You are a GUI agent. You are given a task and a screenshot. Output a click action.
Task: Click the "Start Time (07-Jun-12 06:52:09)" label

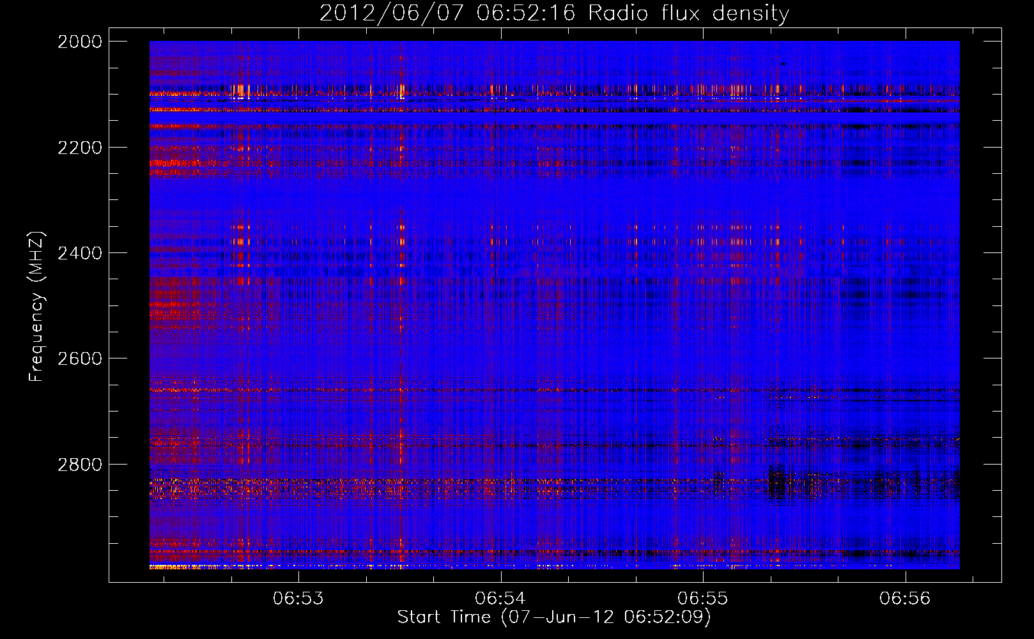(x=554, y=617)
